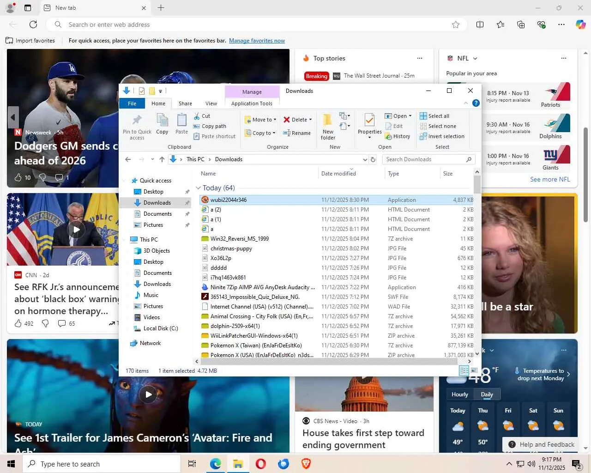Image resolution: width=591 pixels, height=473 pixels.
Task: Click Cut in the Clipboard ribbon group
Action: point(202,116)
